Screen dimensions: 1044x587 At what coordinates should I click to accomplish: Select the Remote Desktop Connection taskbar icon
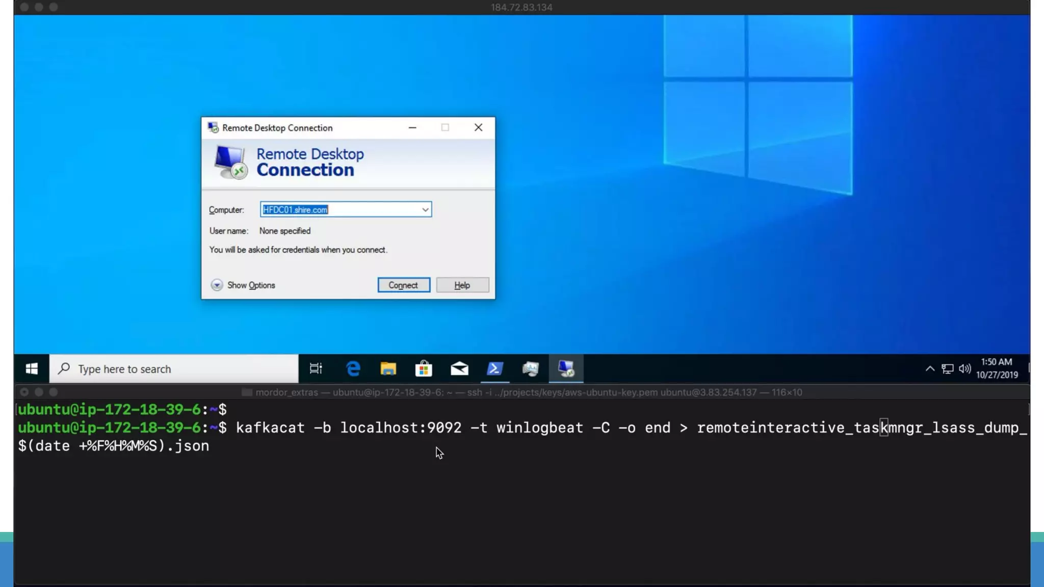[566, 368]
